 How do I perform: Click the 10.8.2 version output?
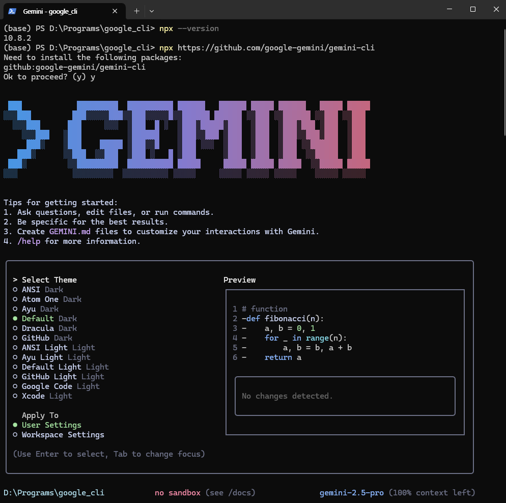pyautogui.click(x=17, y=38)
